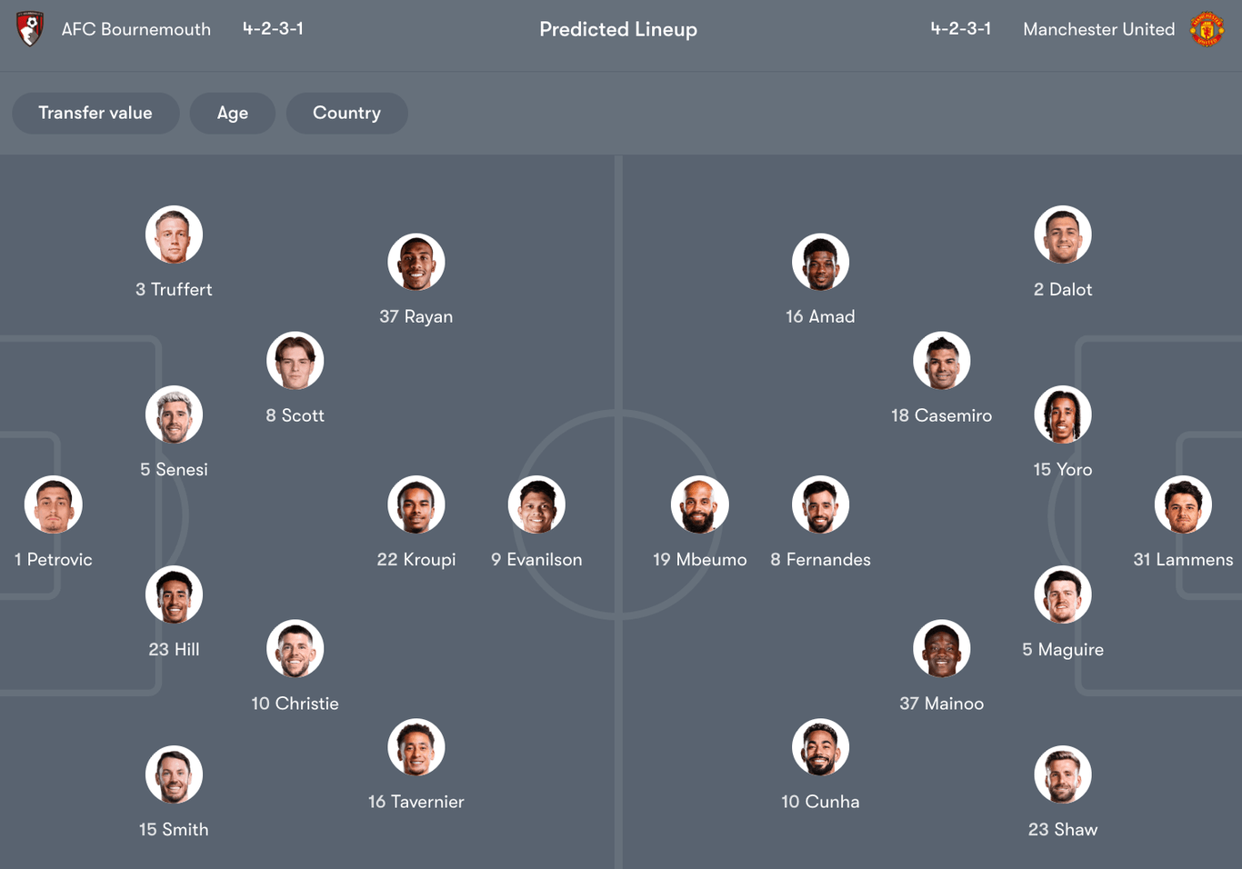The height and width of the screenshot is (869, 1242).
Task: Click Dalot's player avatar
Action: [1063, 235]
